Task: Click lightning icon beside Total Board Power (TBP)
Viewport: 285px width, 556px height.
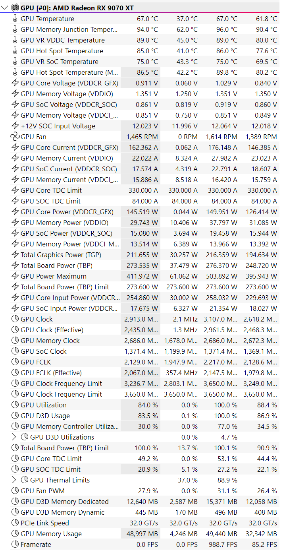Action: pyautogui.click(x=15, y=265)
